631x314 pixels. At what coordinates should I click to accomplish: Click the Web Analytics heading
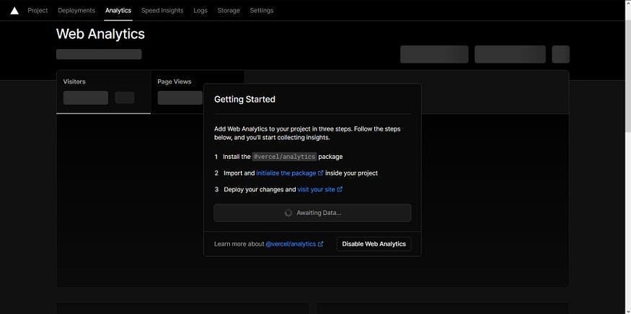(x=100, y=34)
